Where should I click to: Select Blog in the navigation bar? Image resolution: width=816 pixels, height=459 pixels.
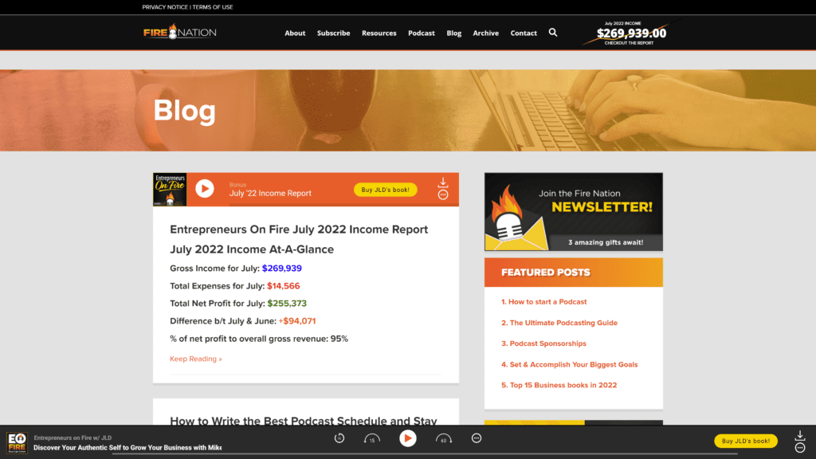click(x=453, y=33)
